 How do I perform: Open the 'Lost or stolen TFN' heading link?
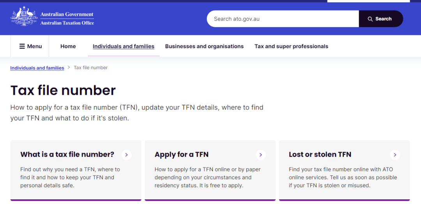(x=320, y=155)
